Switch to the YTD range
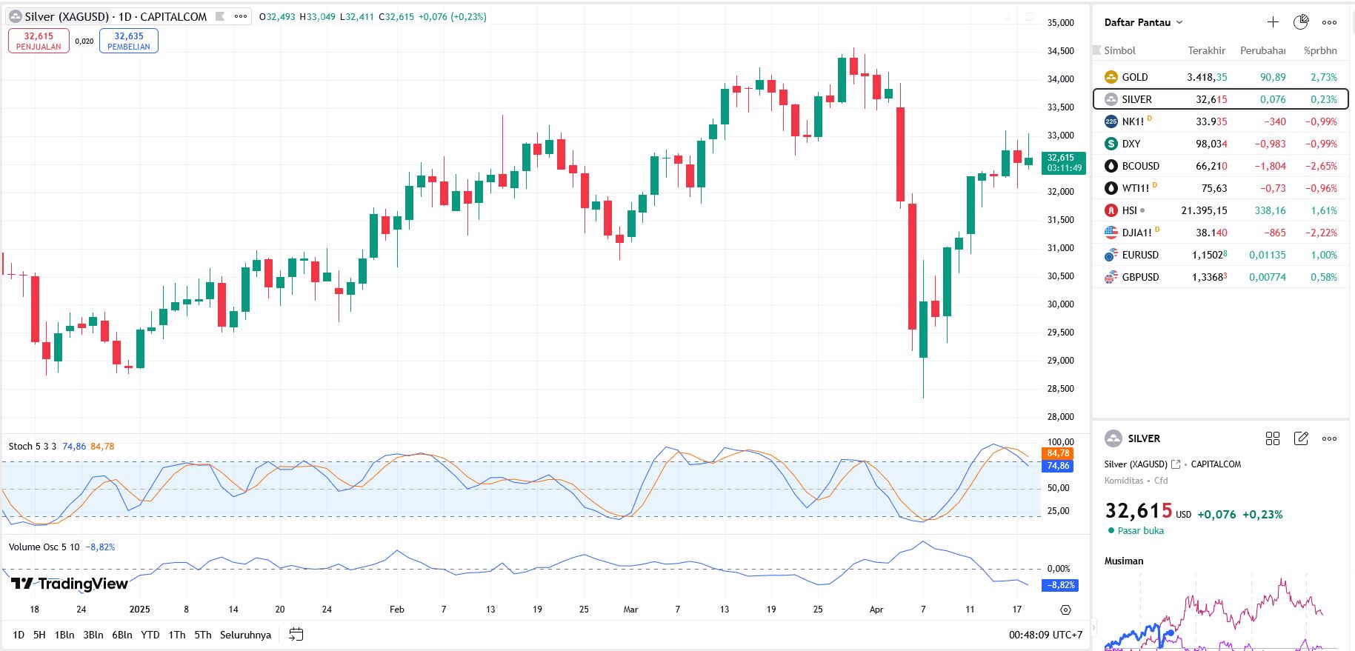The width and height of the screenshot is (1355, 651). pos(150,635)
